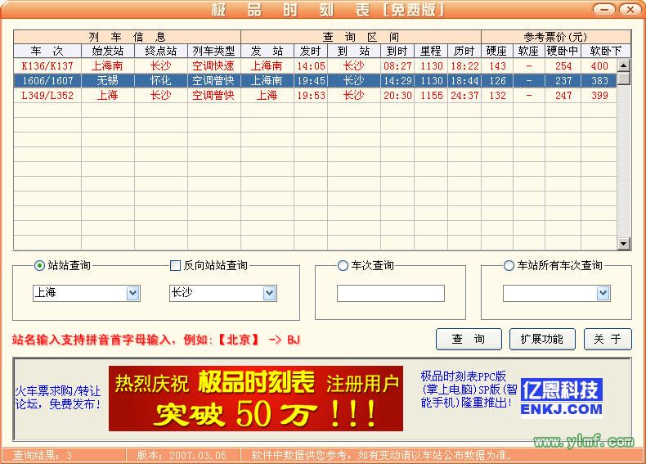Click the 亿恩科技 ENKJ.COM logo
This screenshot has width=646, height=464.
tap(562, 398)
